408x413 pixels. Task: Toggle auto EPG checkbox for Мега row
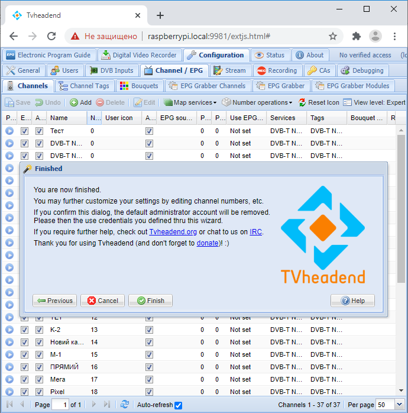coord(149,379)
